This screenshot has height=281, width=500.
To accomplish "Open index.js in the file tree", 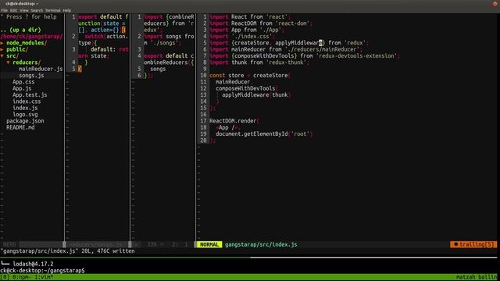I will (x=25, y=108).
